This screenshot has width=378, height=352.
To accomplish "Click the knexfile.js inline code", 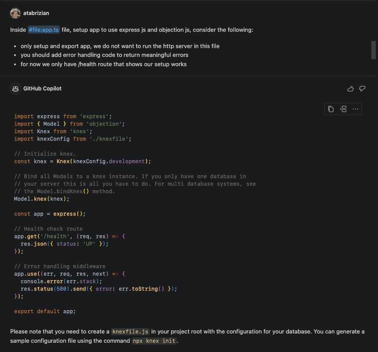I will pos(130,332).
